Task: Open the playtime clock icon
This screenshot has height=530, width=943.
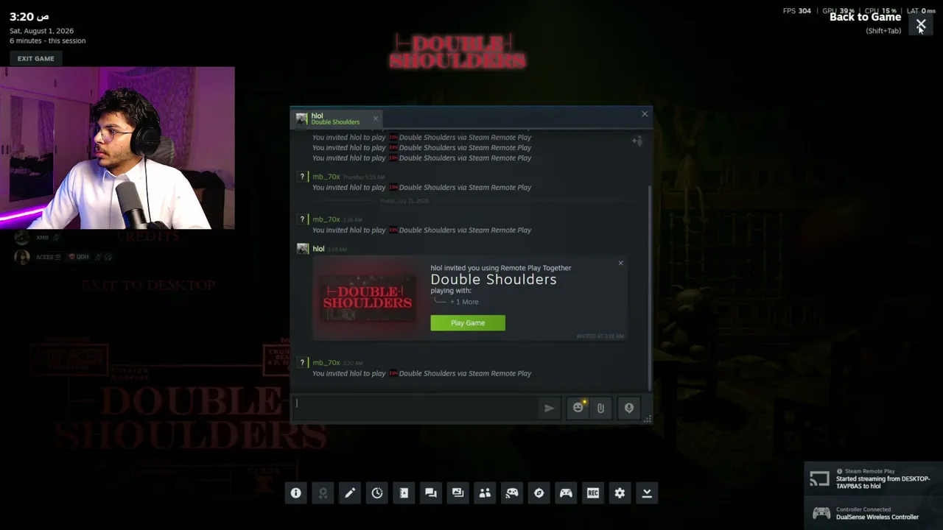Action: (x=377, y=493)
